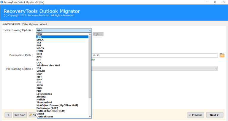Choose EMLX from the saving list
Viewport: 228px width, 121px height.
62,40
